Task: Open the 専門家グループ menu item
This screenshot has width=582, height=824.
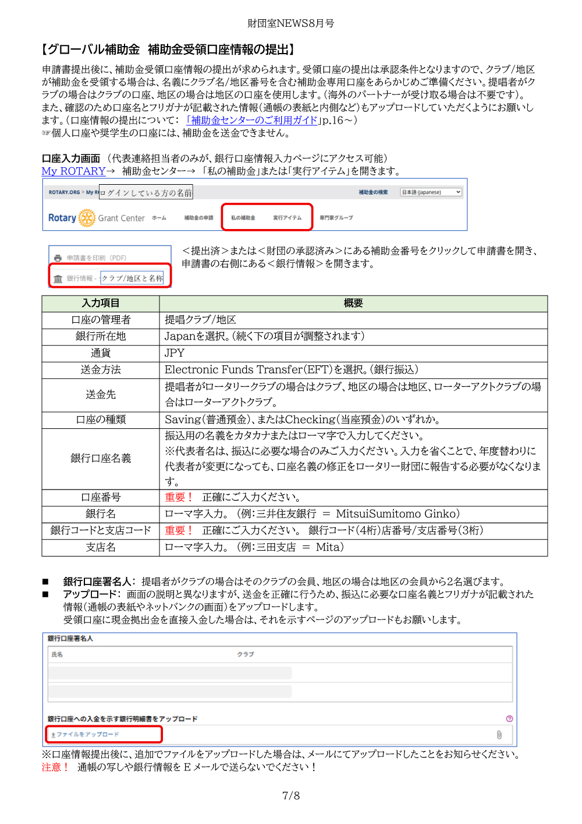Action: coord(336,218)
